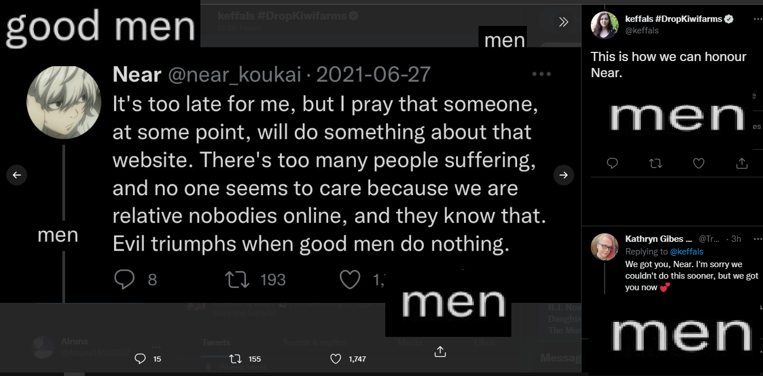Open the keffals #DropKiwifarms profile name link
Image resolution: width=763 pixels, height=376 pixels.
point(673,19)
